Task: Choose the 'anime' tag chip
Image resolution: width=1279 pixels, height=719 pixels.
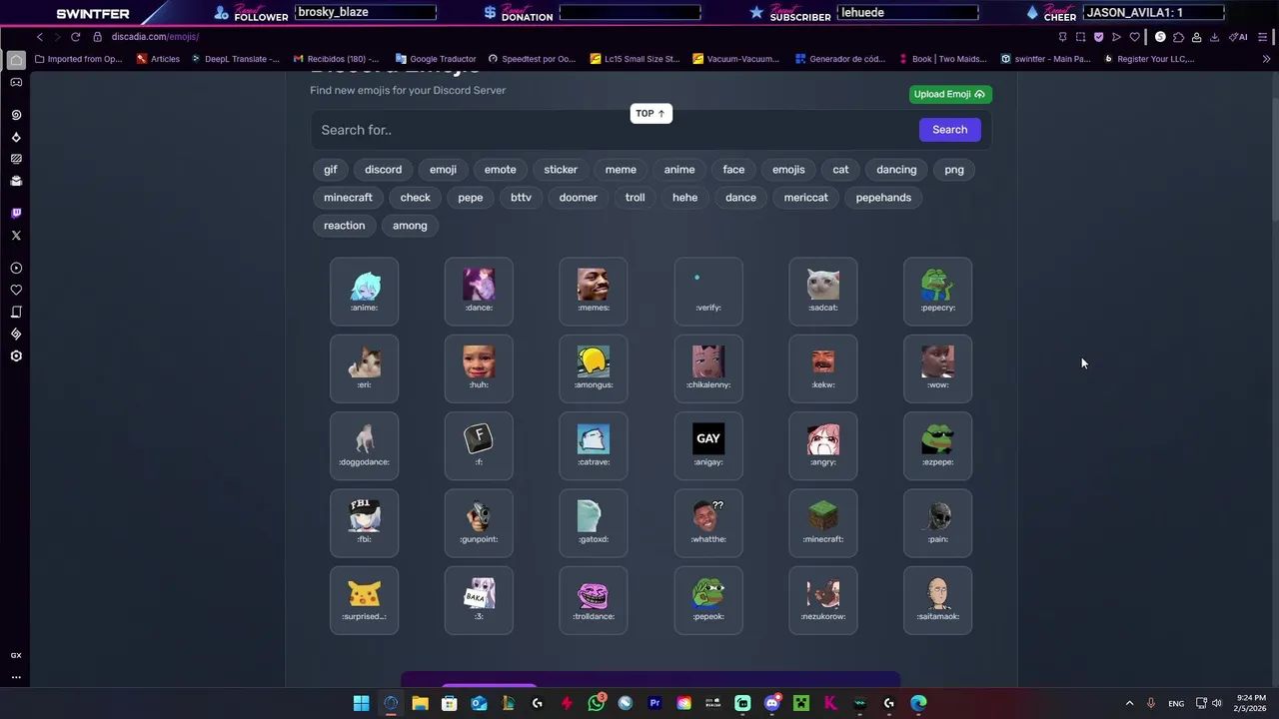Action: click(679, 170)
